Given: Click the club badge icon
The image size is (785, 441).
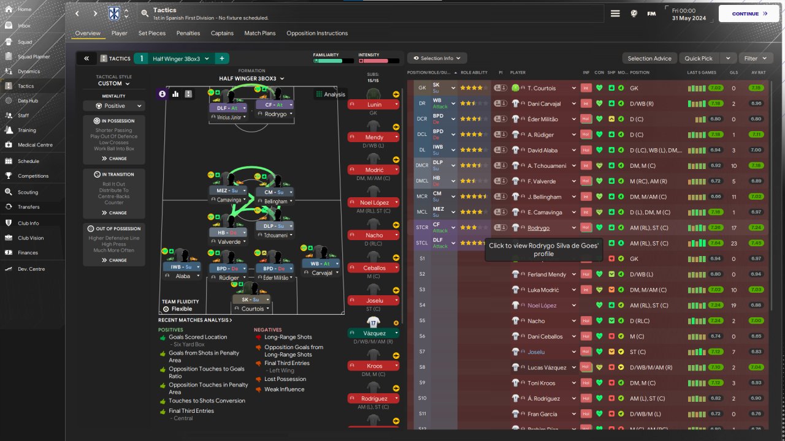Looking at the screenshot, I should tap(114, 13).
